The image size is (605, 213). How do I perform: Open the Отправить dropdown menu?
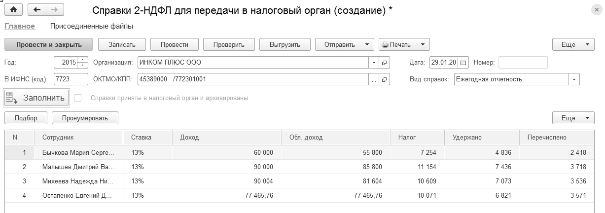point(366,44)
